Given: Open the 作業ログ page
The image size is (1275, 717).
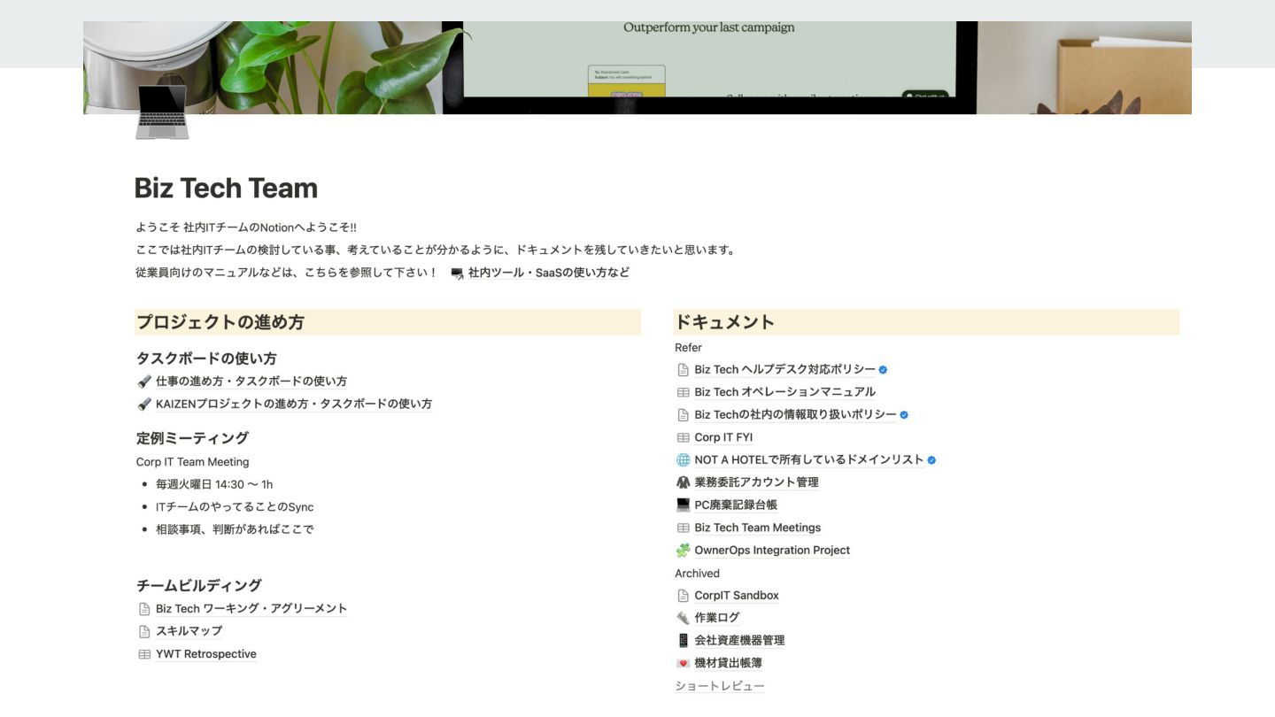Looking at the screenshot, I should [x=717, y=618].
